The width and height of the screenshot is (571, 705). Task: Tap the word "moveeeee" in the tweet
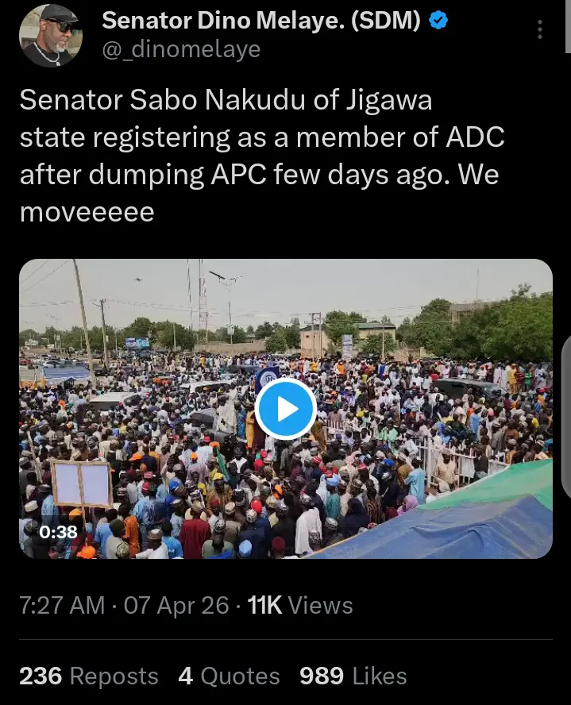[87, 212]
